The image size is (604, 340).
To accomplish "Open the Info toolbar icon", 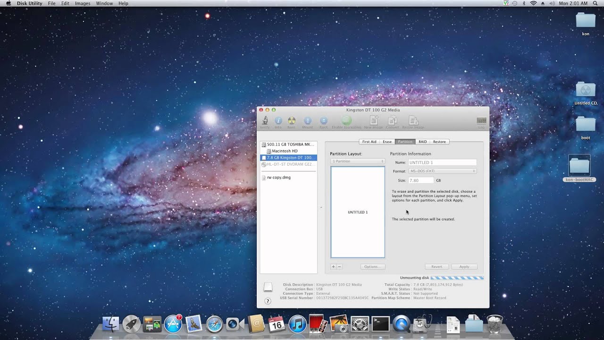I will [278, 121].
